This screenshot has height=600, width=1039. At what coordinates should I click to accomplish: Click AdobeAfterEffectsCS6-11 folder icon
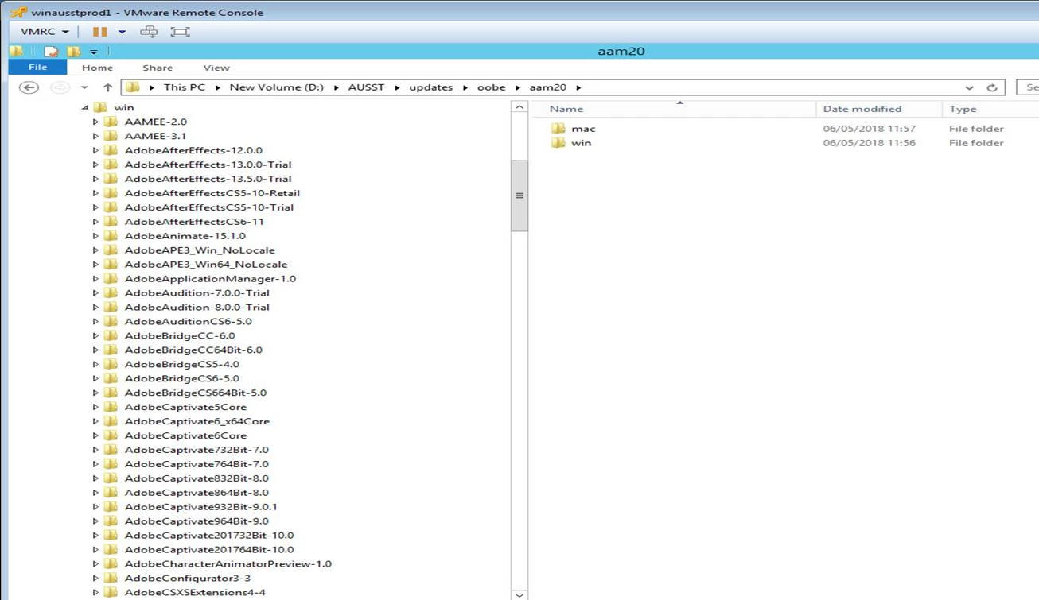coord(111,222)
